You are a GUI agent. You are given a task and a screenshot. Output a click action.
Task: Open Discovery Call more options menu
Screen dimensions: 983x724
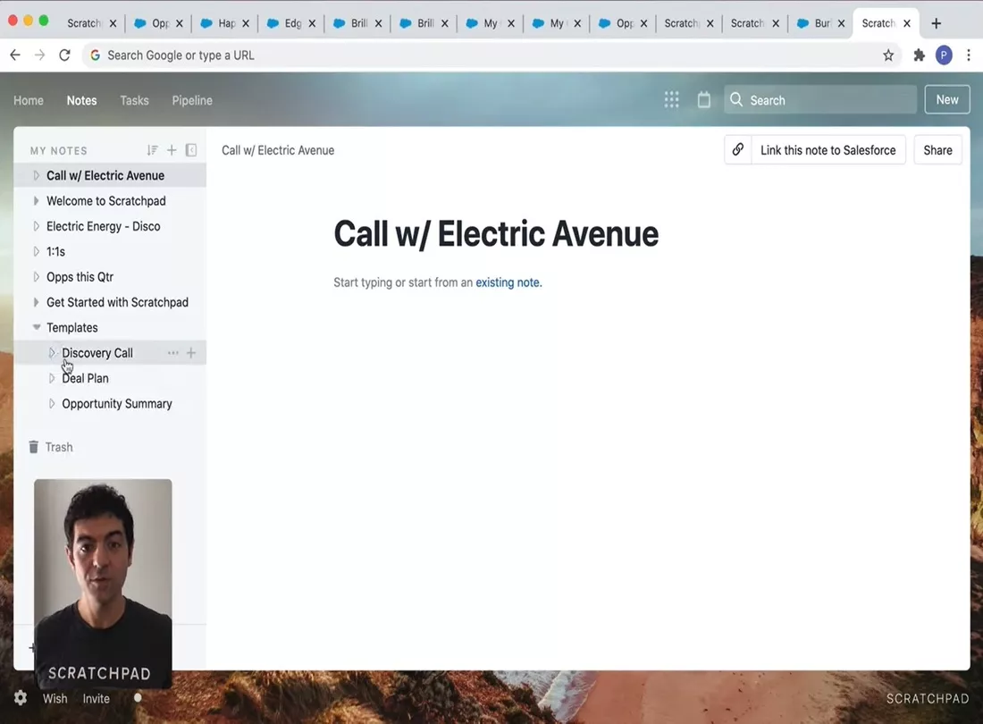click(x=173, y=353)
